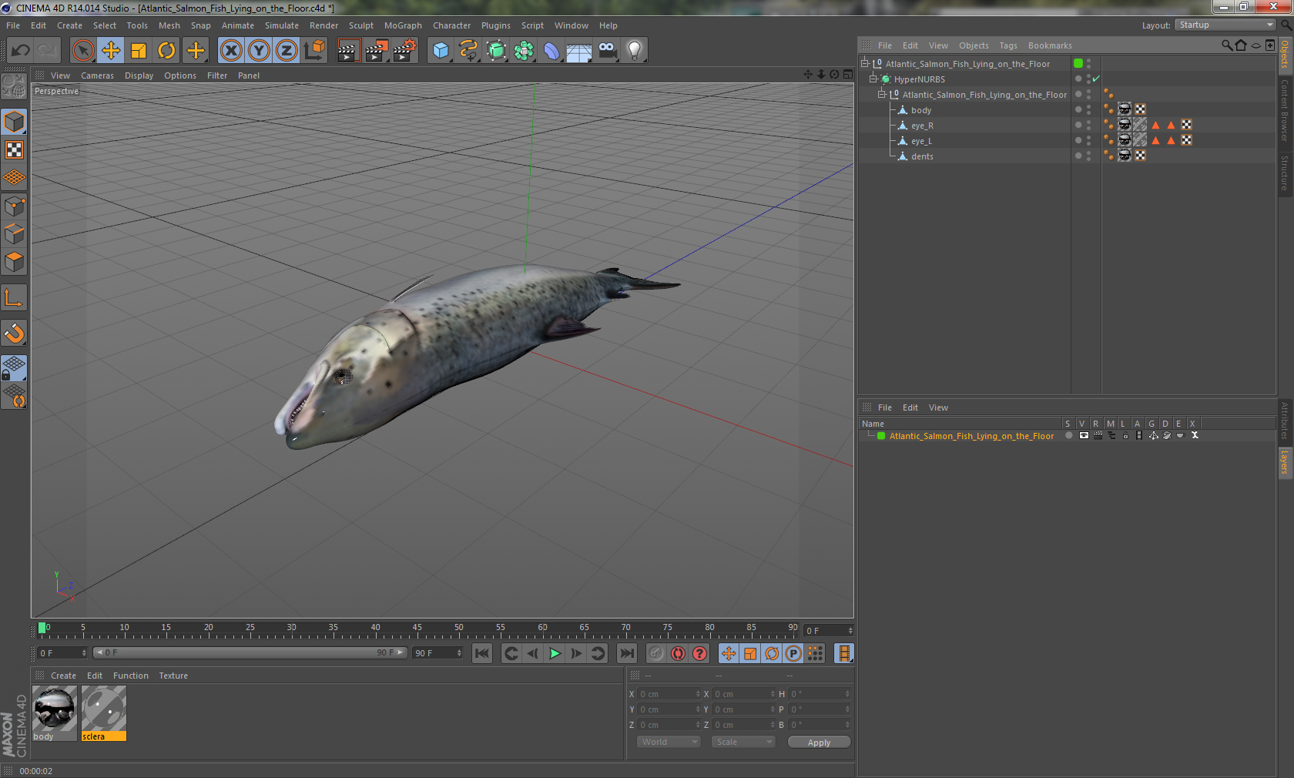
Task: Play the animation forward
Action: click(555, 653)
